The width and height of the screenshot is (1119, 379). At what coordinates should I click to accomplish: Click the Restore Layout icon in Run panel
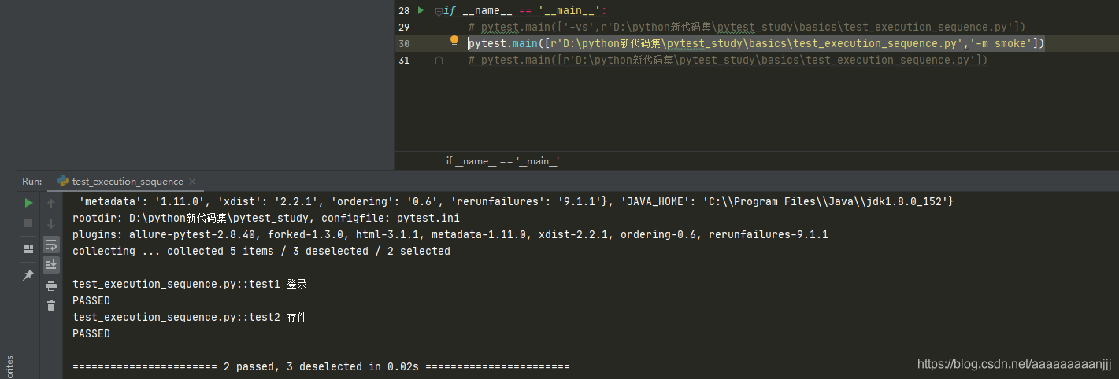click(28, 249)
